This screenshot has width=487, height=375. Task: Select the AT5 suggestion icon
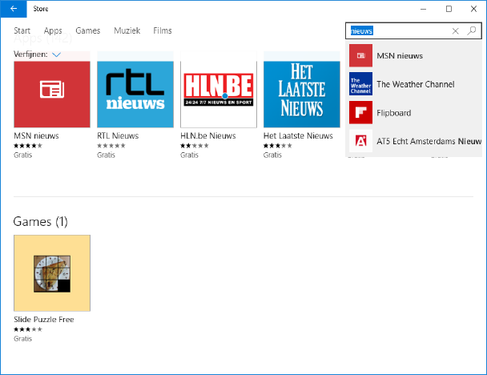(x=360, y=141)
